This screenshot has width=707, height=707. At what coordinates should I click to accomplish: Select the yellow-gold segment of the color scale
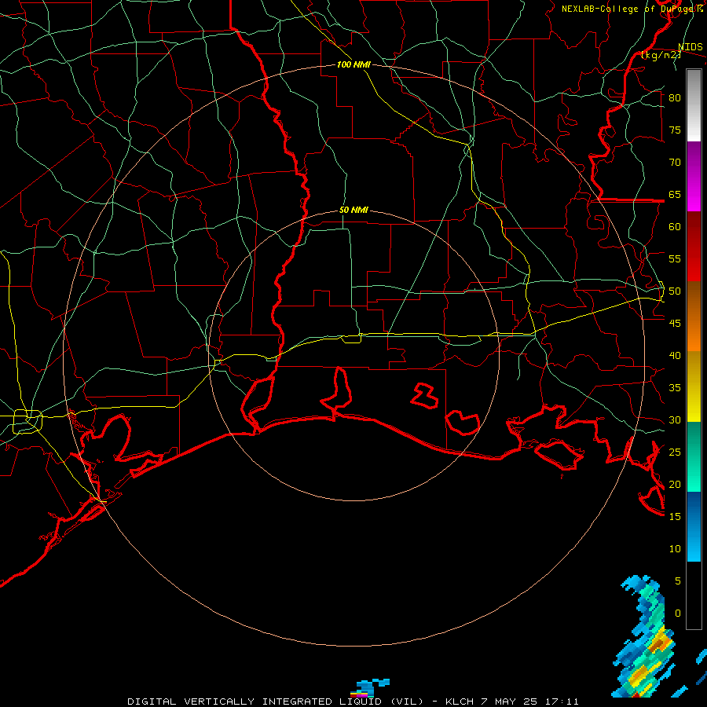[694, 386]
